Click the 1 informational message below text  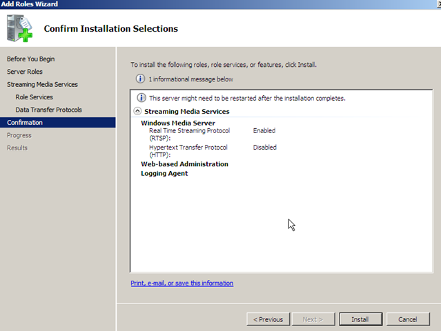coord(191,79)
